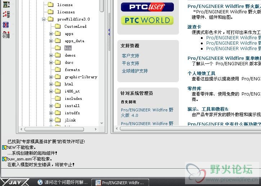Image resolution: width=261 pixels, height=186 pixels.
Task: Click the navigator pane collapse arrows on the divider
Action: click(x=109, y=32)
